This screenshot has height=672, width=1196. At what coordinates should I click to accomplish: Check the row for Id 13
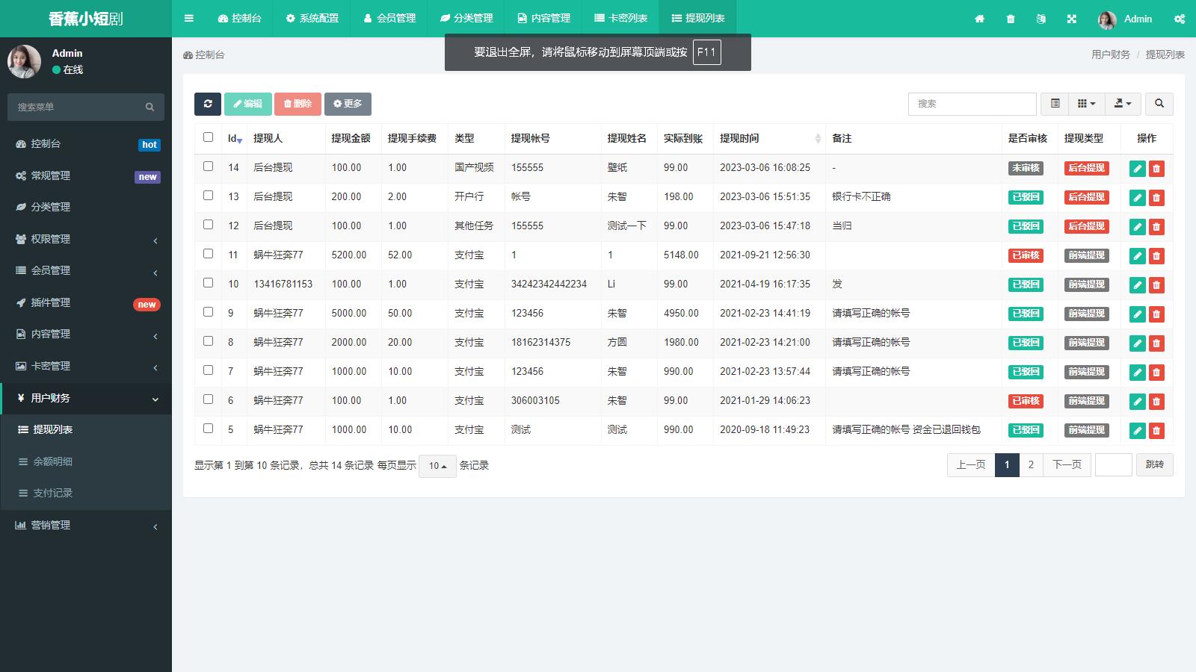point(207,197)
